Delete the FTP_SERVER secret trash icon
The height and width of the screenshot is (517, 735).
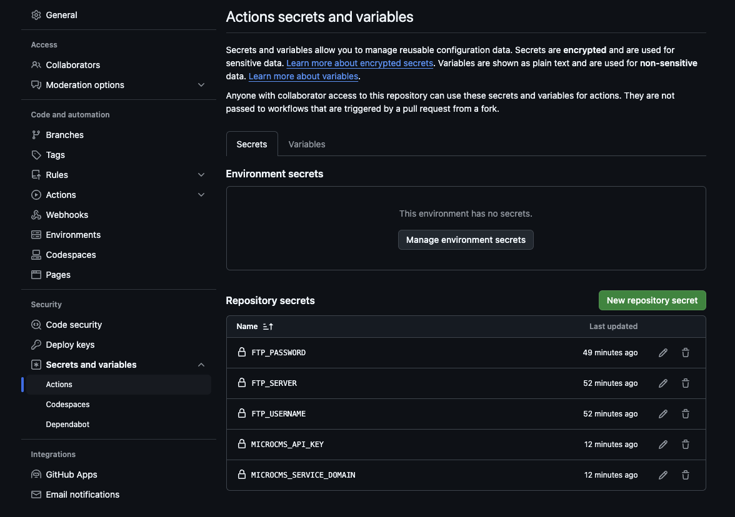[x=686, y=383]
